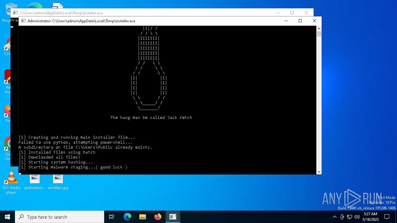Screen dimensions: 397x223
Task: Select the VLC media player desktop icon
Action: coord(11,182)
